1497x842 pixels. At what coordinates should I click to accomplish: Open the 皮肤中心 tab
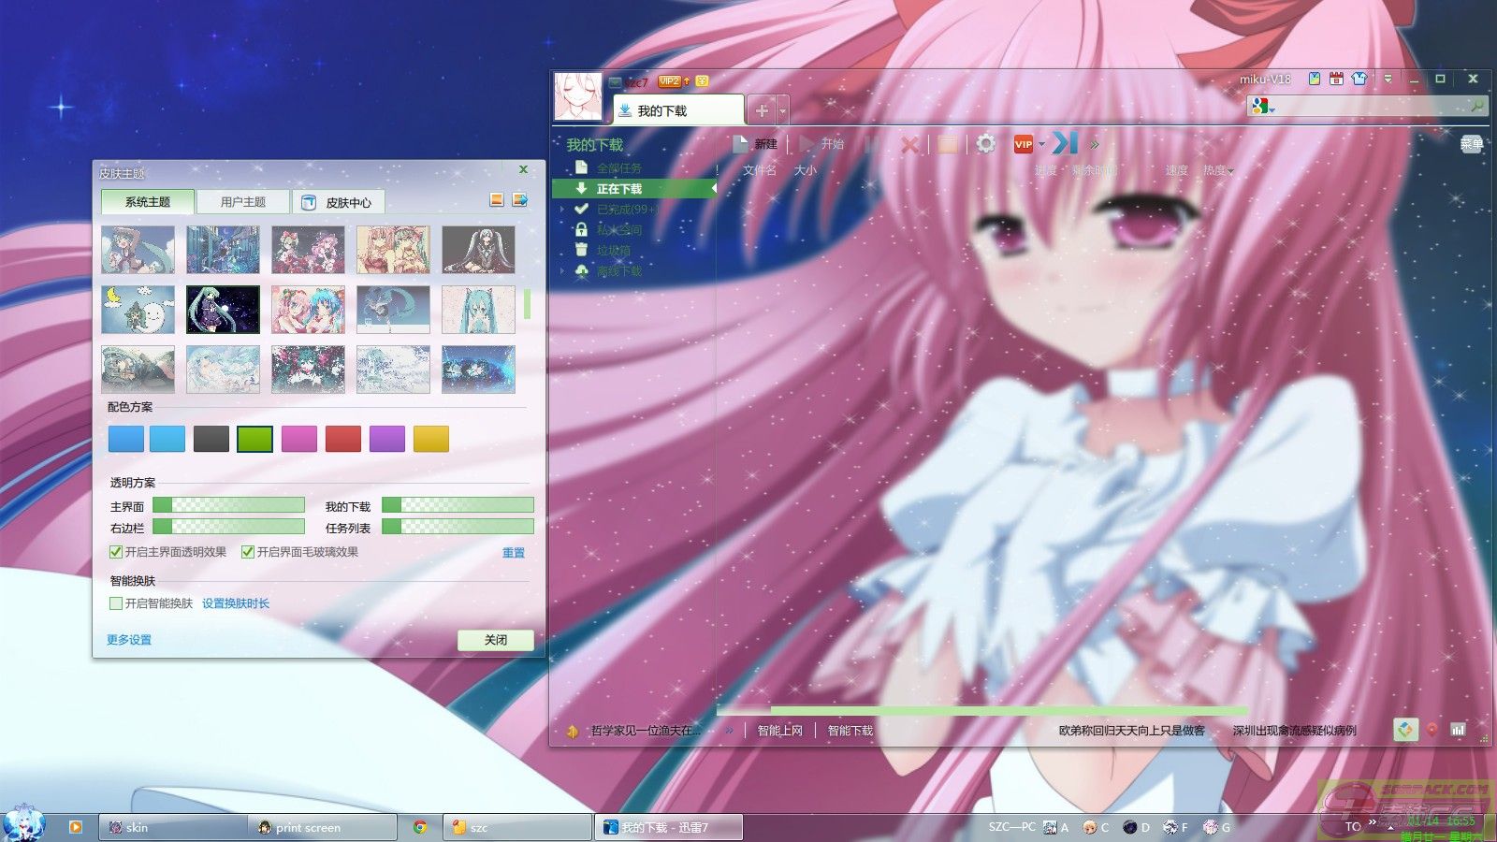(x=338, y=202)
